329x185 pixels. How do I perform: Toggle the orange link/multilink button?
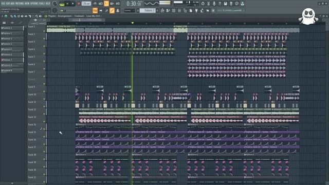click(112, 10)
